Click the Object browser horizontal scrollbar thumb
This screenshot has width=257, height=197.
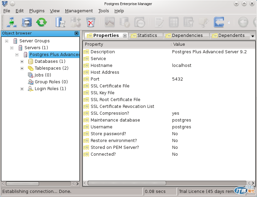point(22,184)
